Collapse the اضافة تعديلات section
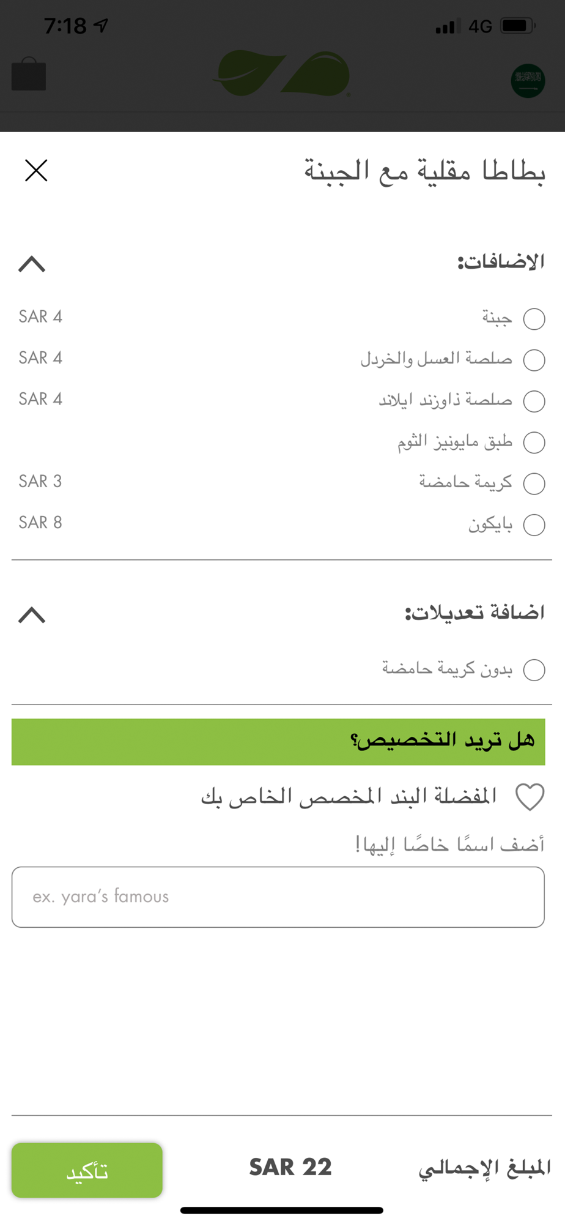The width and height of the screenshot is (565, 1224). tap(32, 614)
